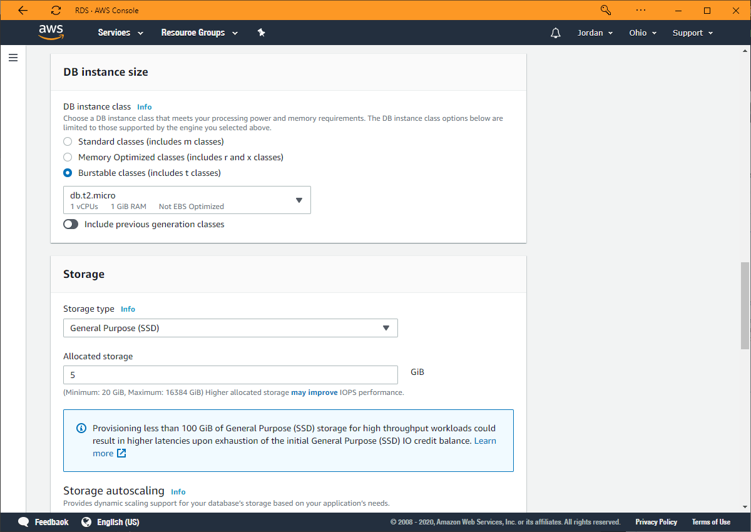This screenshot has height=532, width=751.
Task: Click the Allocated storage input field
Action: click(230, 374)
